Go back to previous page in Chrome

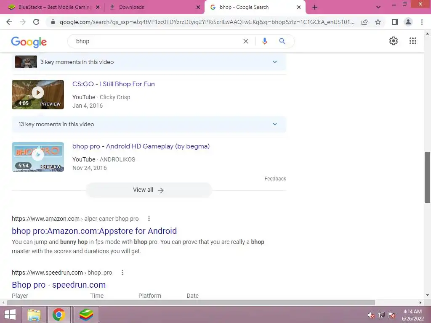click(x=9, y=22)
